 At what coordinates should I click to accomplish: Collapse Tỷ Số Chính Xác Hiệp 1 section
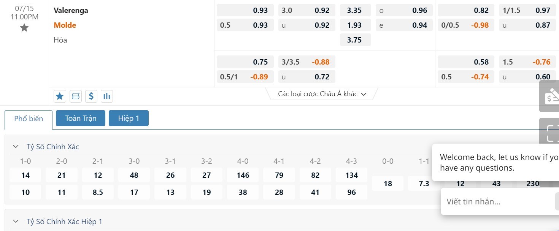tap(16, 222)
